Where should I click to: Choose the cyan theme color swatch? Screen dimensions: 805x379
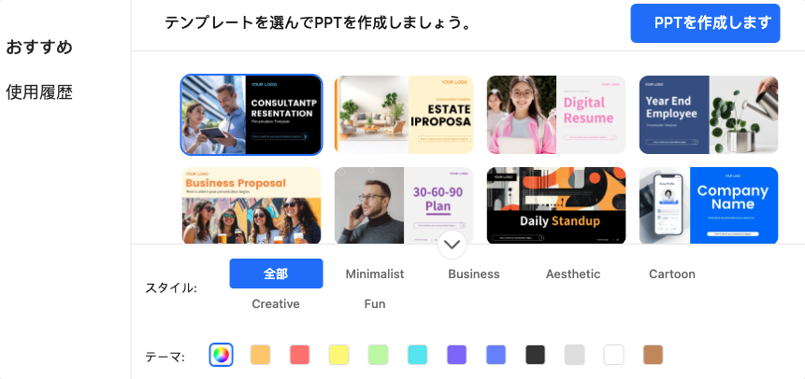pos(417,355)
